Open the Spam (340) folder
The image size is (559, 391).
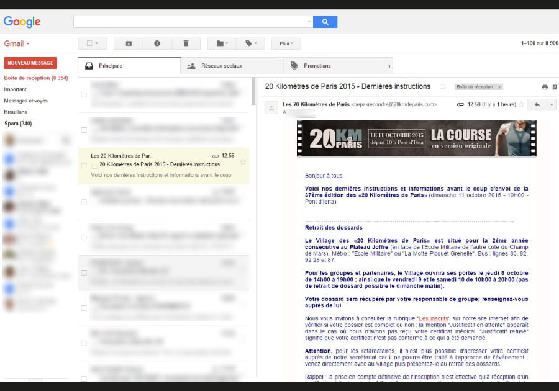(18, 124)
